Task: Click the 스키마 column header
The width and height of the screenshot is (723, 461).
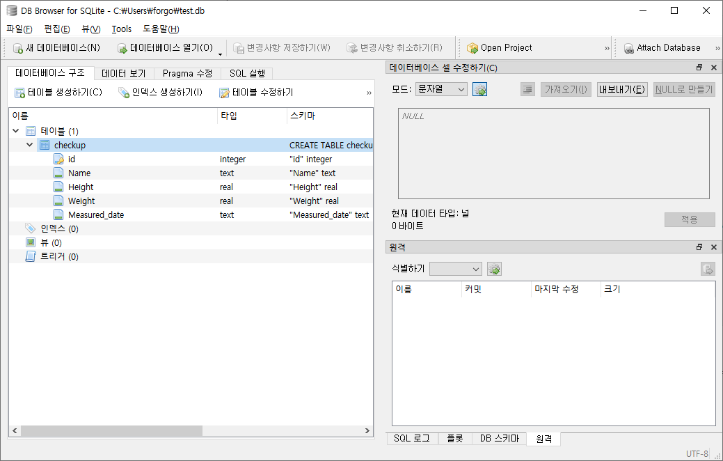Action: (x=330, y=116)
